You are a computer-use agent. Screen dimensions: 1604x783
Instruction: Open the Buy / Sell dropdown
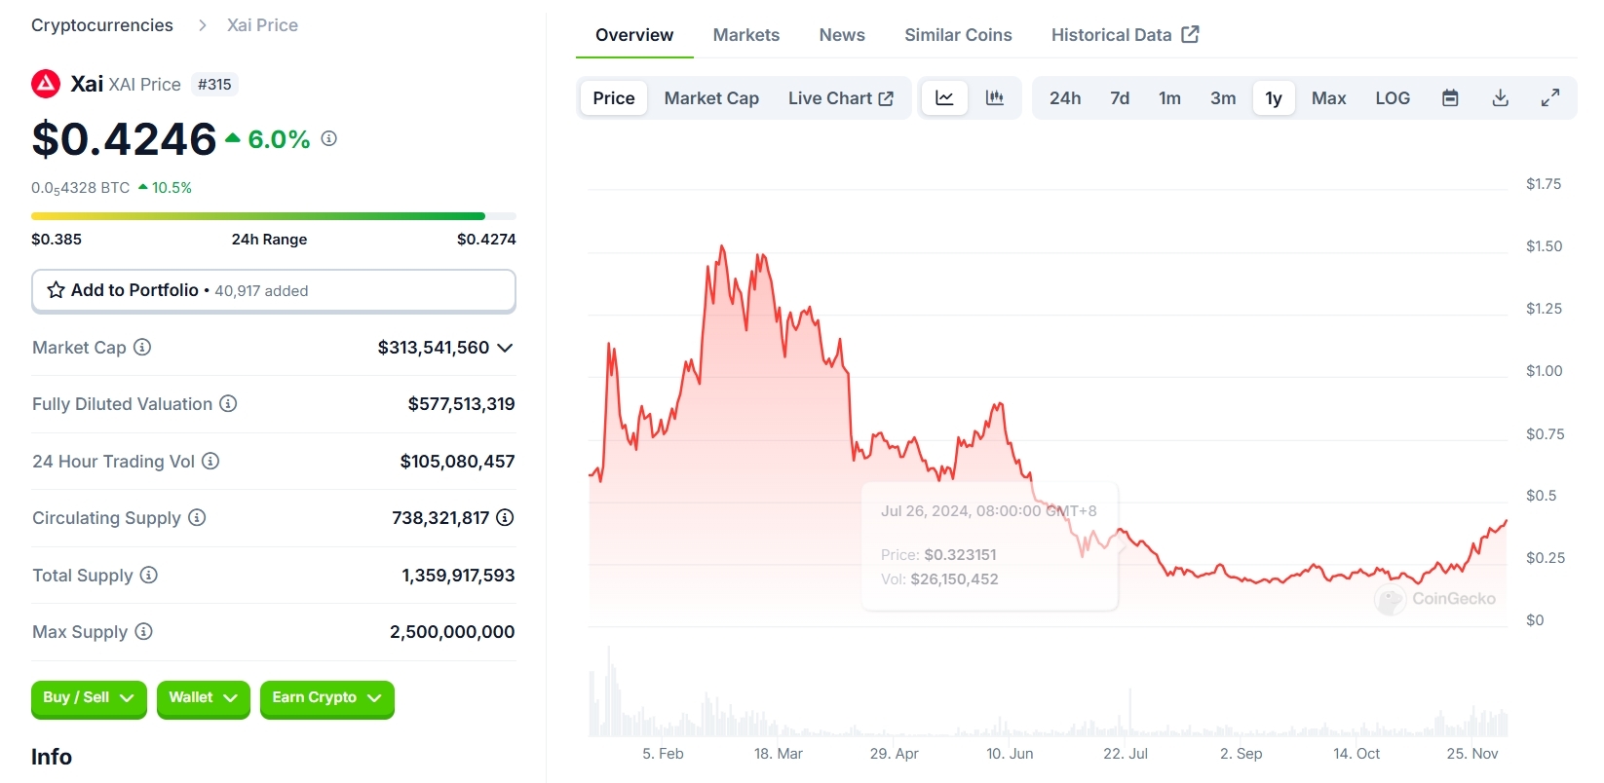[x=89, y=698]
